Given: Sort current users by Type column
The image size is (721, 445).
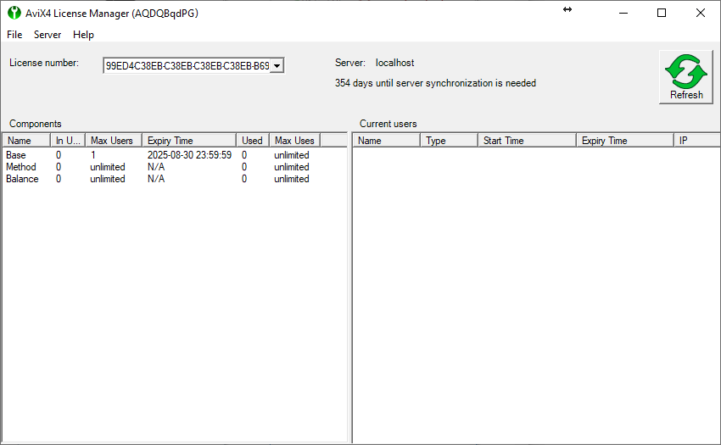Looking at the screenshot, I should tap(448, 141).
